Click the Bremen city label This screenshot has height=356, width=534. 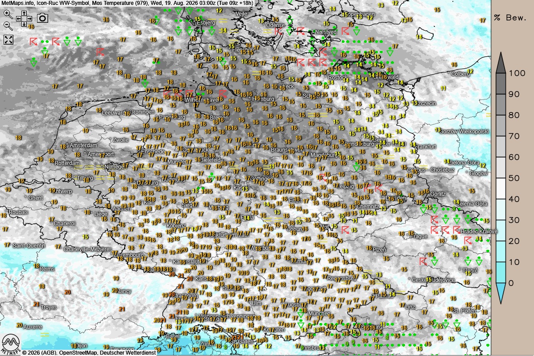(219, 117)
